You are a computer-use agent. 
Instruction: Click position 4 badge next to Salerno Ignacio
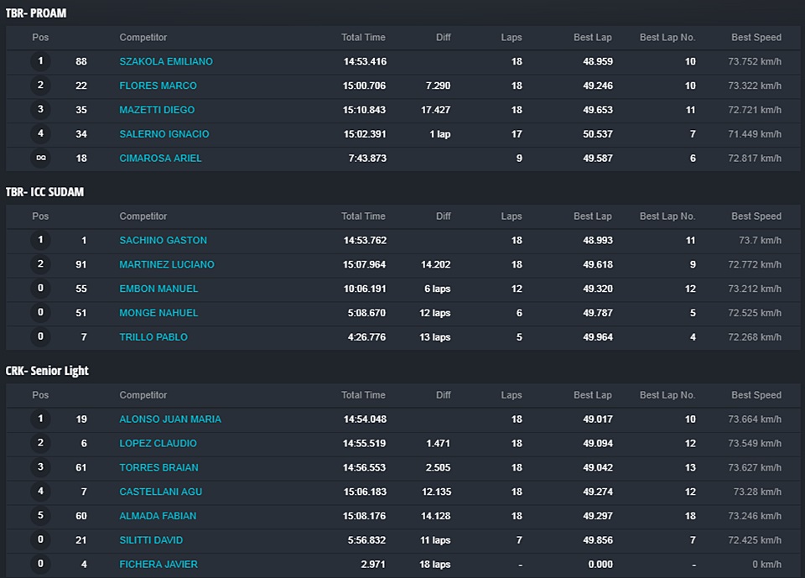40,134
